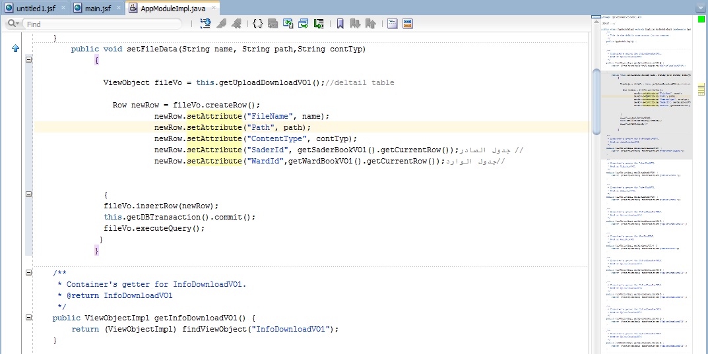Click the override marker arrow beside setFileData
This screenshot has width=708, height=354.
(x=15, y=49)
